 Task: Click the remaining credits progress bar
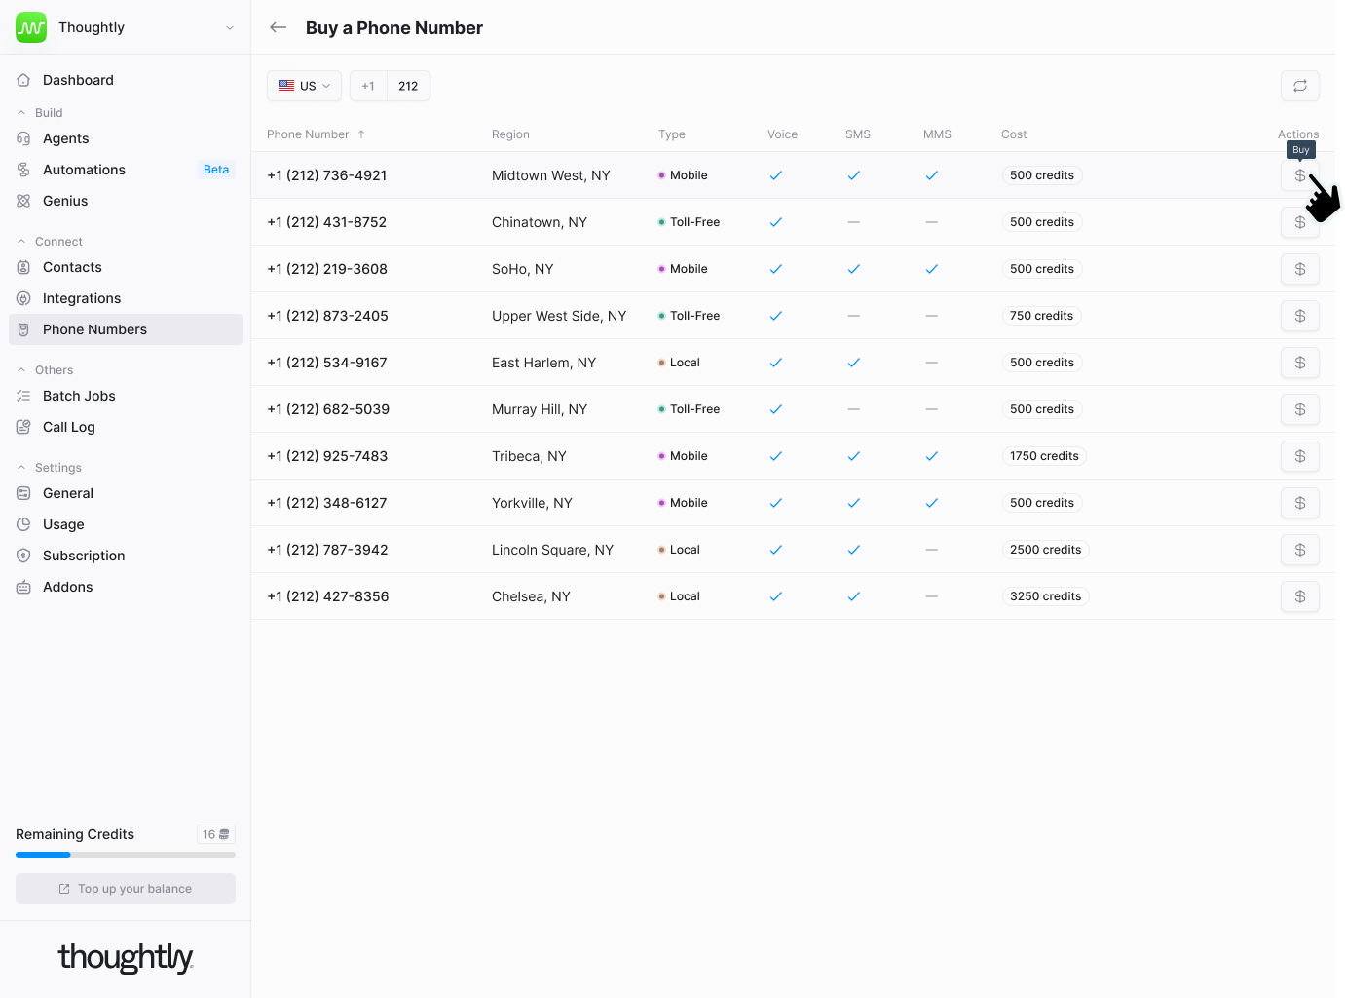click(126, 855)
